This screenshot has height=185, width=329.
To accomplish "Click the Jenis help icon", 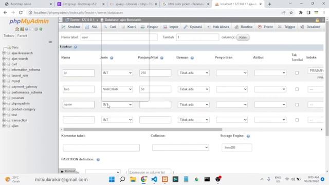I will (112, 58).
